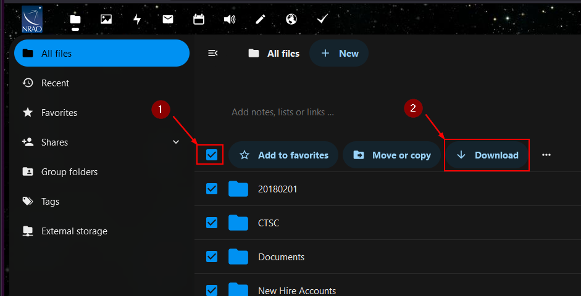Open the Tasks checkmark icon
The width and height of the screenshot is (581, 296).
[x=322, y=19]
